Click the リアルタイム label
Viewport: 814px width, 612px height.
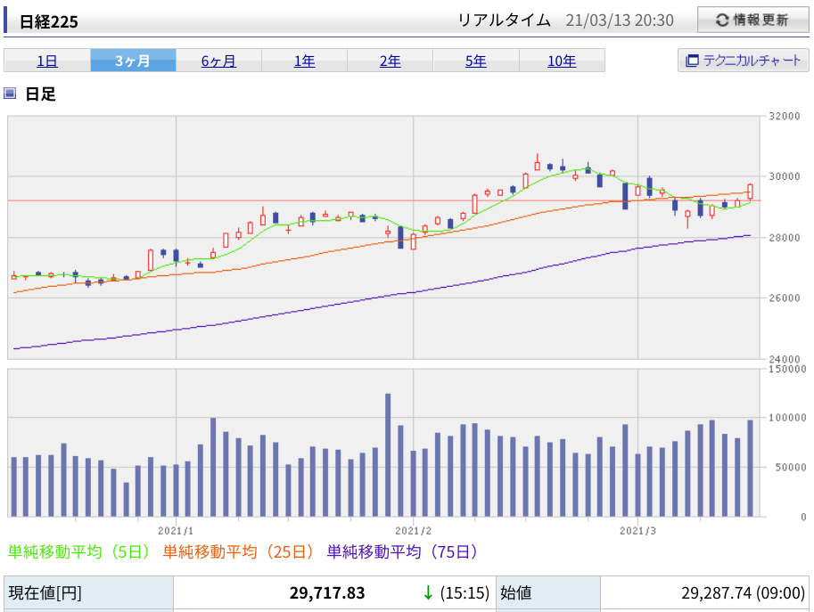(504, 20)
